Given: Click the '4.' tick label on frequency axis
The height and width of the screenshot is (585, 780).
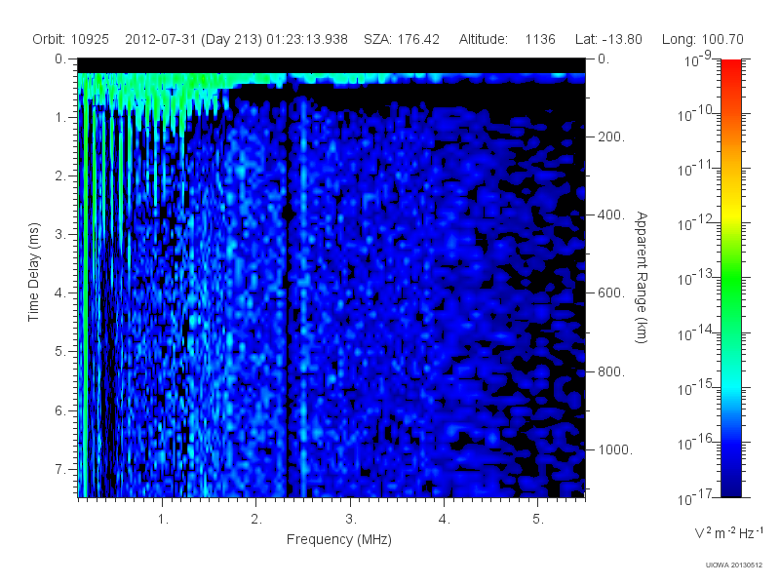Looking at the screenshot, I should (x=445, y=520).
